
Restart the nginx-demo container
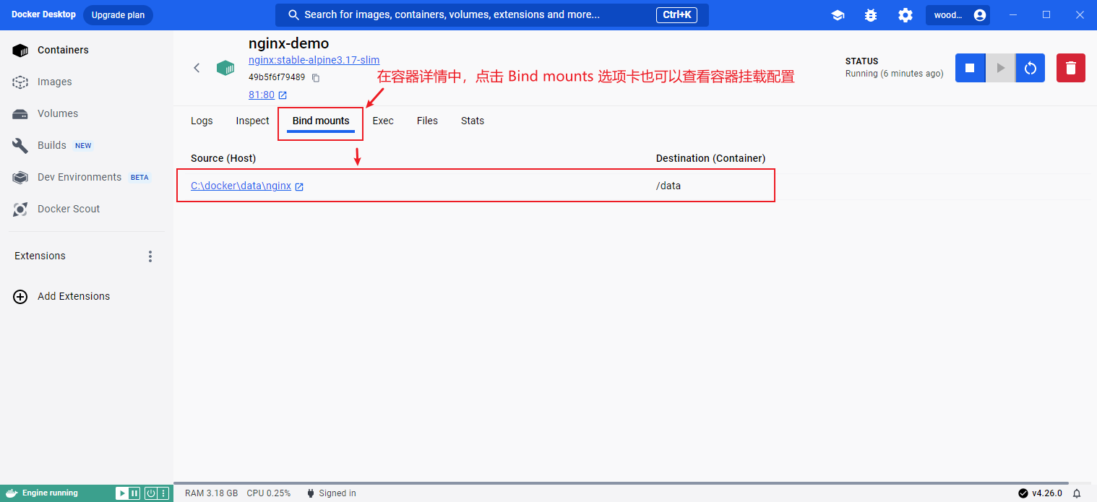tap(1031, 68)
